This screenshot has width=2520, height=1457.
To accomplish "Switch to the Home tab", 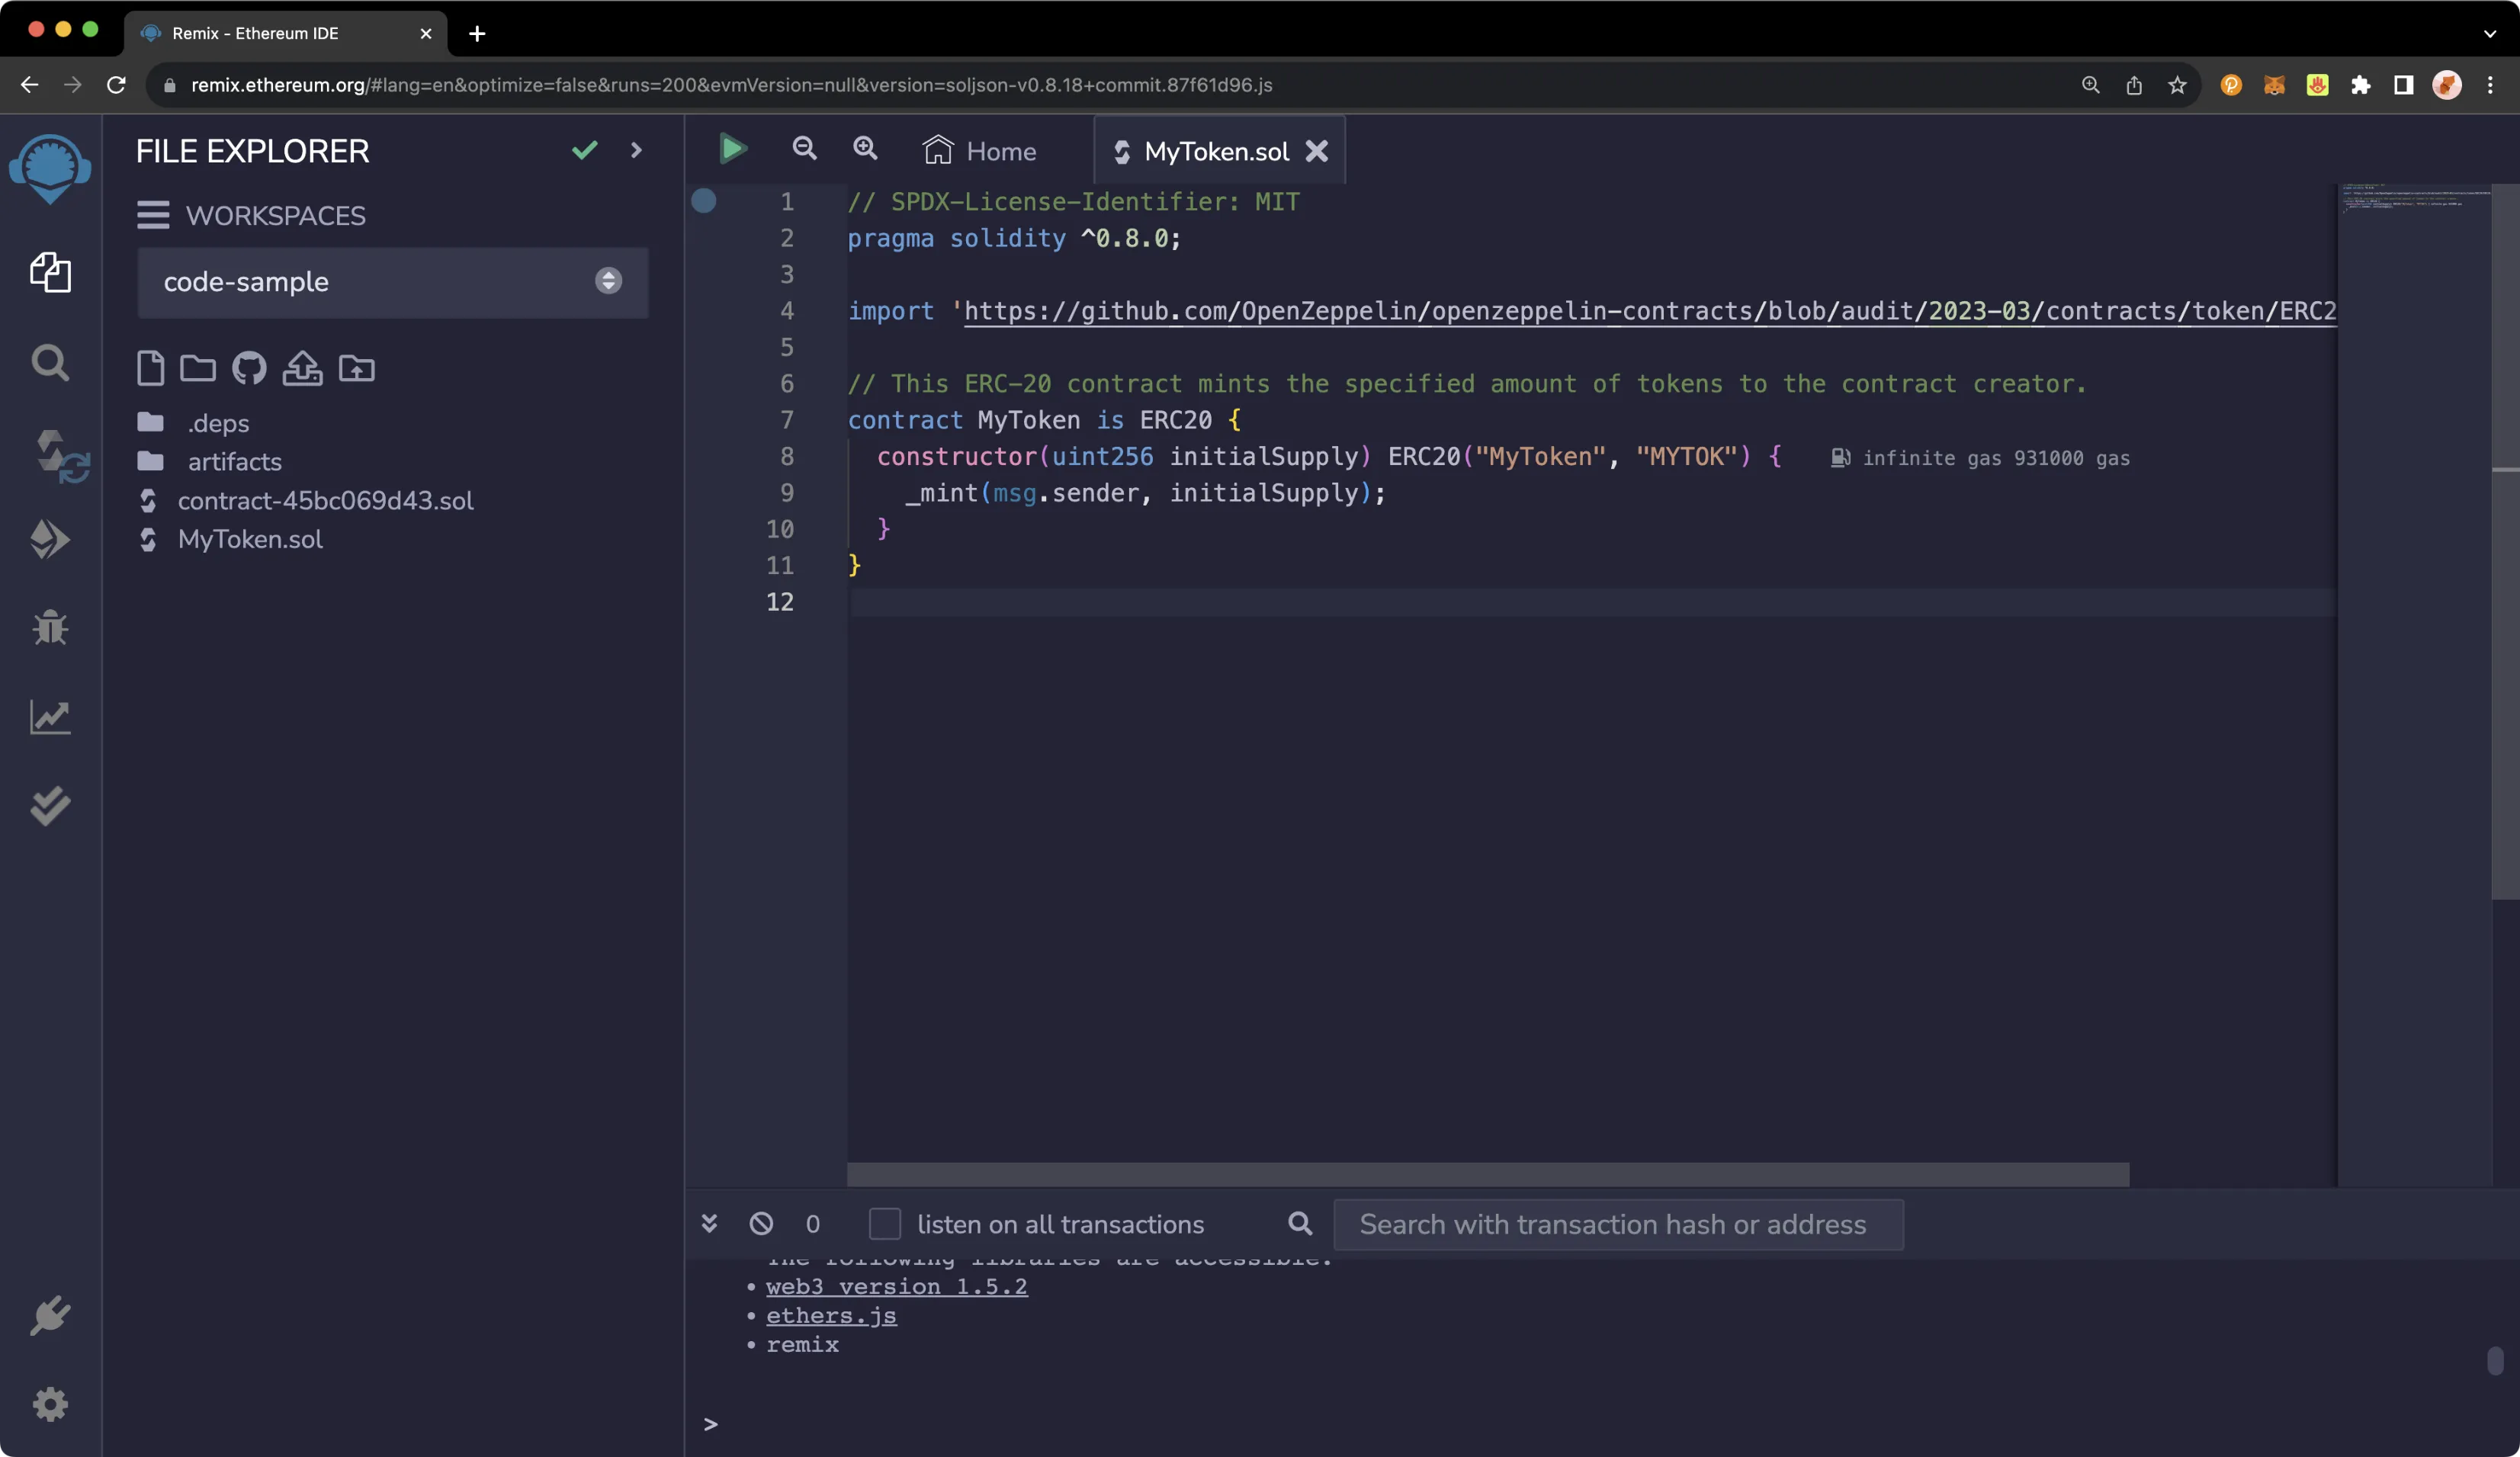I will pyautogui.click(x=979, y=151).
